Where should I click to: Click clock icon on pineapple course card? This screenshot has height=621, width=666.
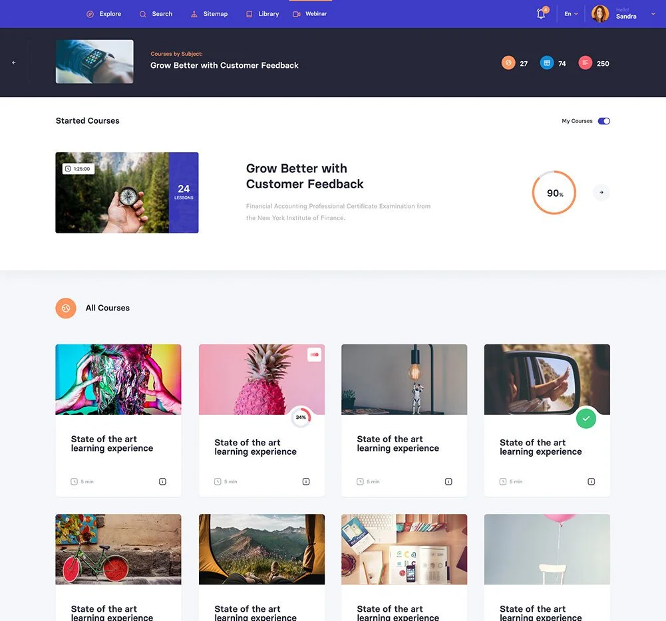click(x=218, y=481)
